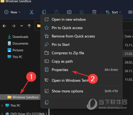This screenshot has height=115, width=133.
Task: Open Pictures in Quick access
Action: point(15,50)
